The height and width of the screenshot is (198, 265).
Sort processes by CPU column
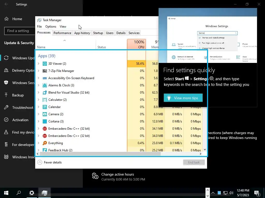click(137, 44)
